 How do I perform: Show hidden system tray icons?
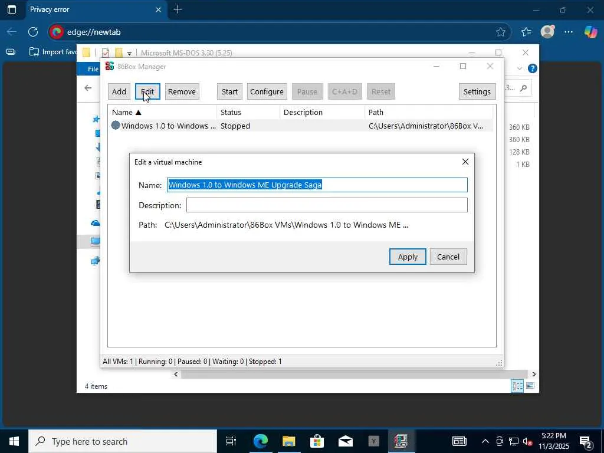pyautogui.click(x=485, y=441)
